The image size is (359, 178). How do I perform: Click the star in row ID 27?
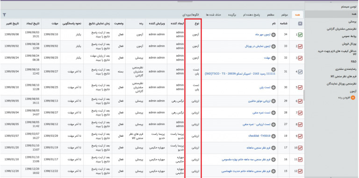(x=273, y=125)
